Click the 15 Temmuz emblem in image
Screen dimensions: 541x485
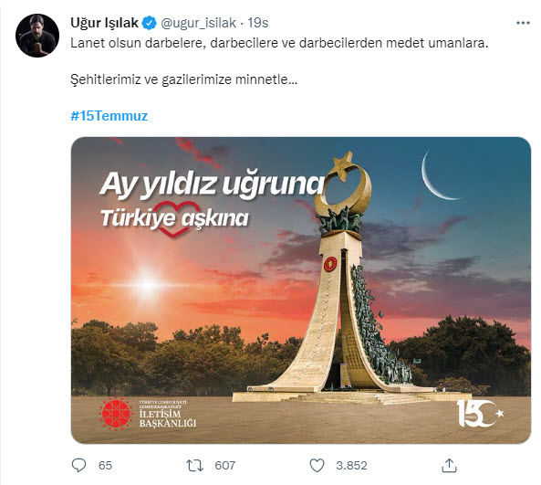pos(480,413)
